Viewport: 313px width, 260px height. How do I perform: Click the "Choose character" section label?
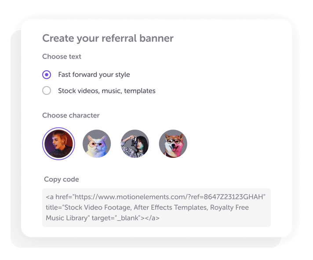click(x=71, y=116)
